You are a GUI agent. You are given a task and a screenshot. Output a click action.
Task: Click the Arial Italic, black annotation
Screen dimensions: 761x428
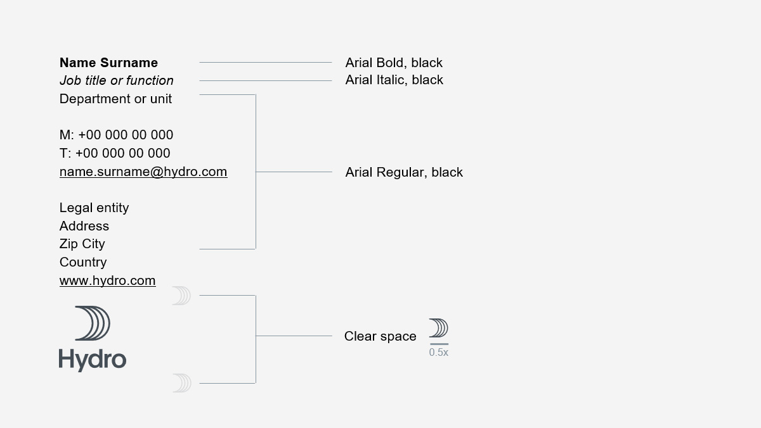pyautogui.click(x=394, y=80)
